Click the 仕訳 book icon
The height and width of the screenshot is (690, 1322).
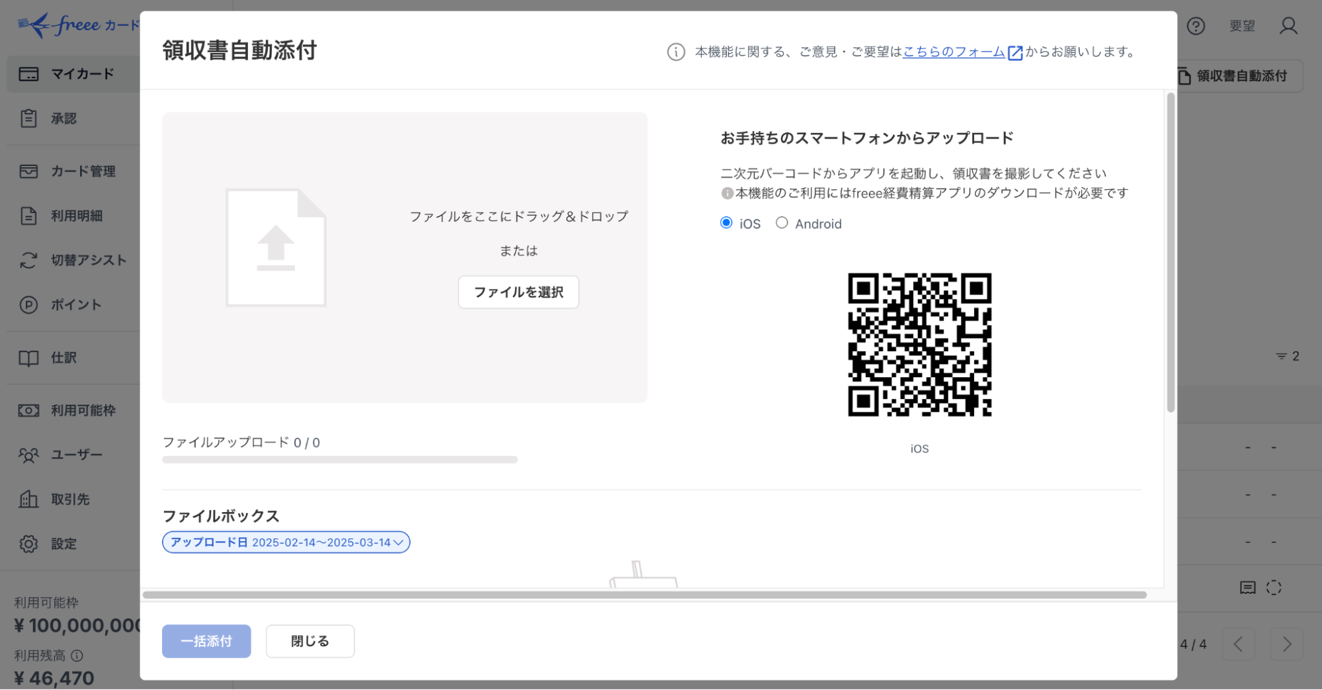coord(28,358)
